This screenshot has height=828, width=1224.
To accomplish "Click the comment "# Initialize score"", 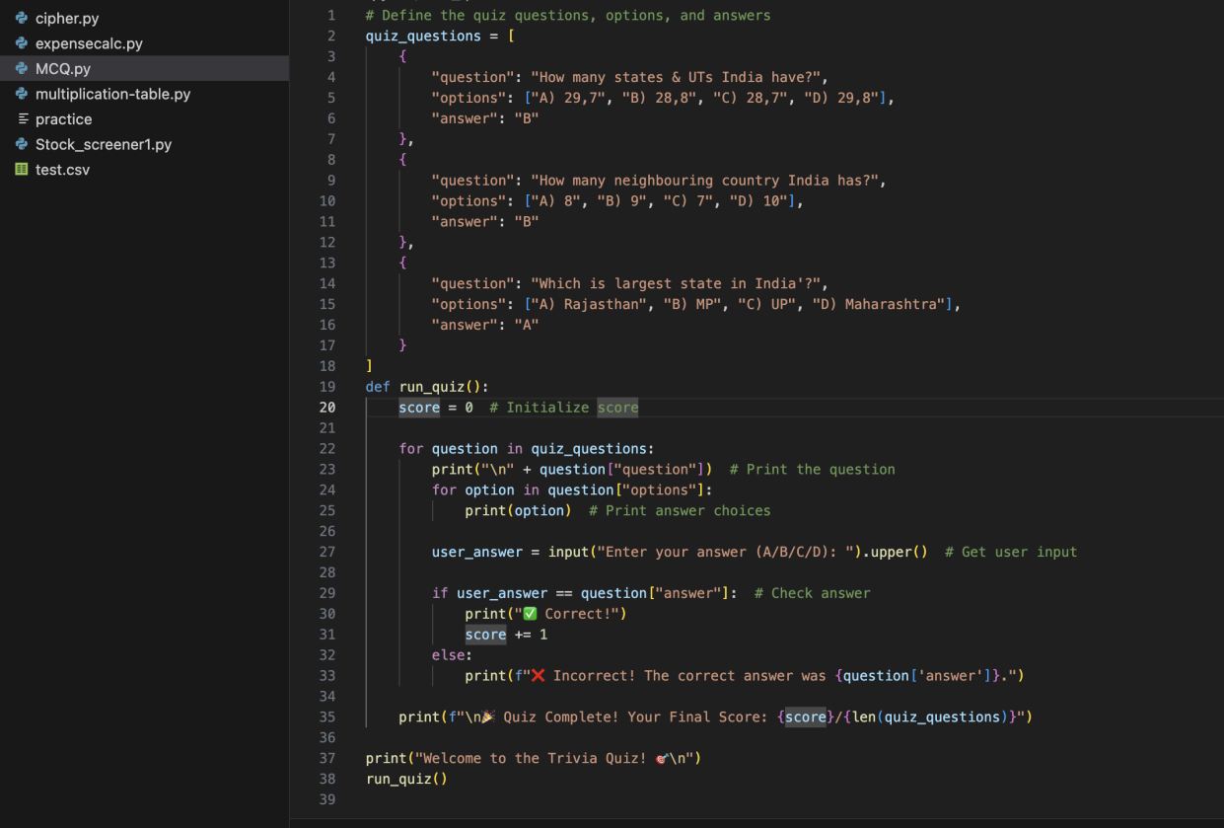I will coord(563,408).
